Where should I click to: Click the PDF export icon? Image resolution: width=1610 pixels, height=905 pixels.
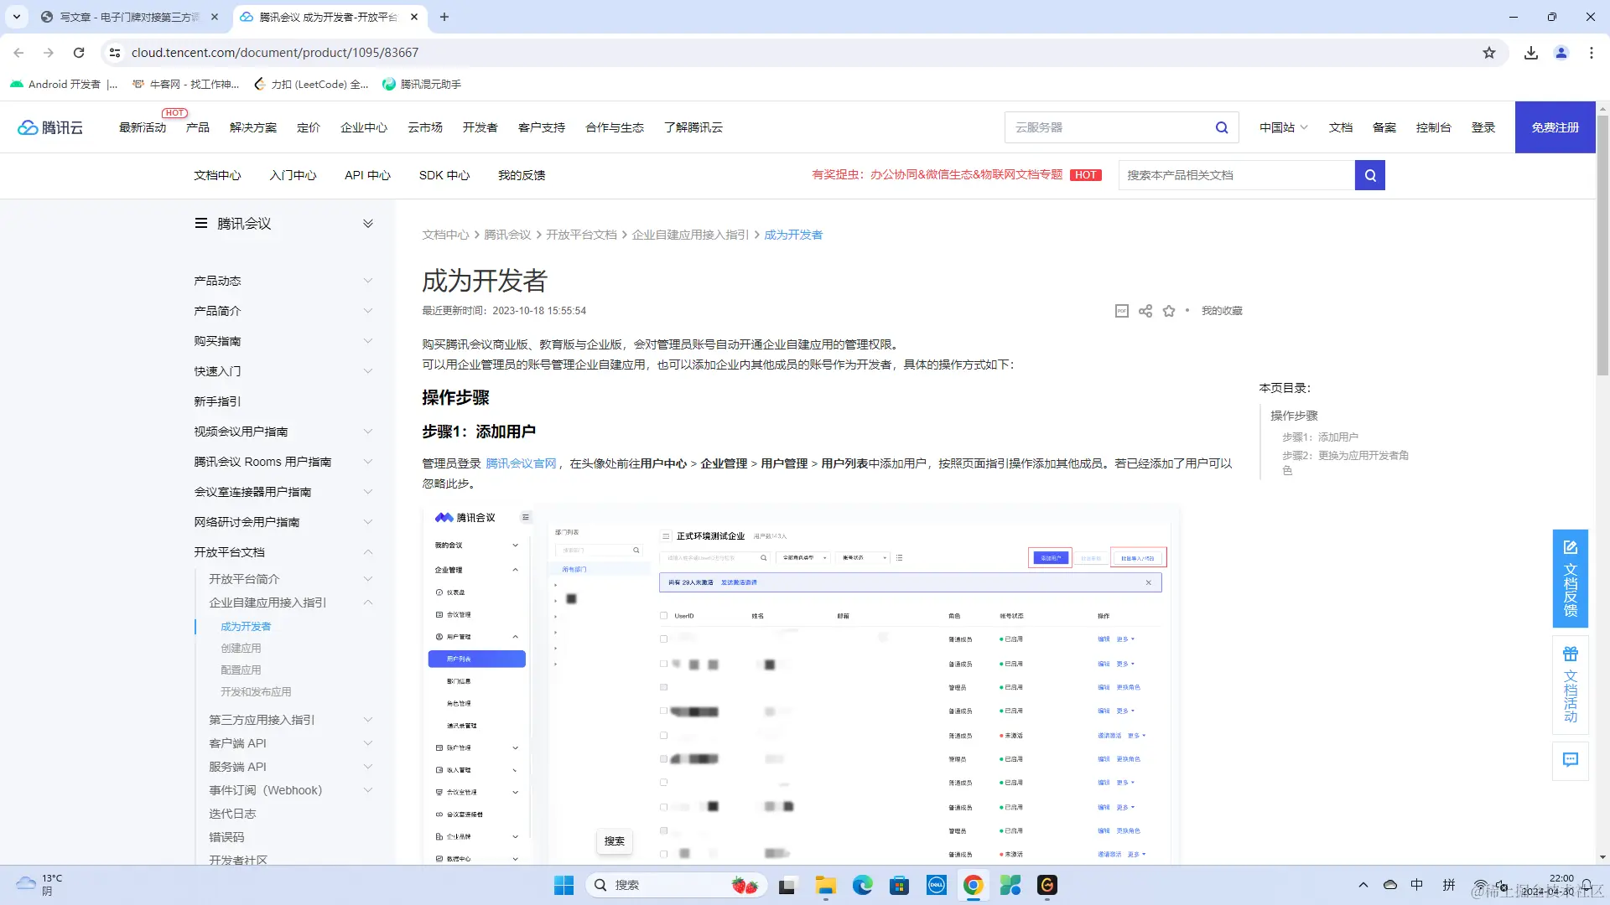tap(1122, 311)
